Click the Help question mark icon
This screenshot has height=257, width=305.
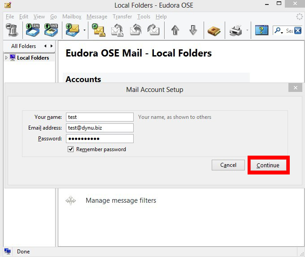261,30
